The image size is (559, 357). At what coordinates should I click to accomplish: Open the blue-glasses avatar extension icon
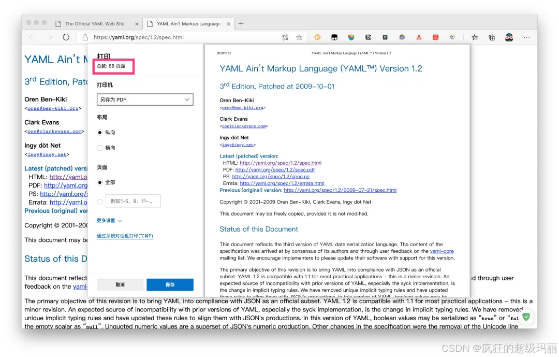point(402,37)
